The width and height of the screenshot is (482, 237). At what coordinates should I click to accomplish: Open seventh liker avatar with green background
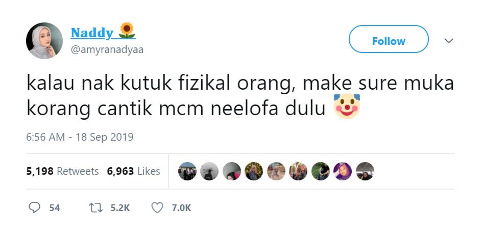[320, 171]
